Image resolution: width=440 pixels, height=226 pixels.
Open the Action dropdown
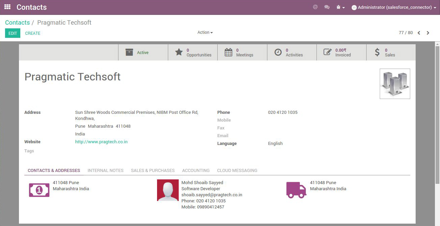tap(205, 32)
